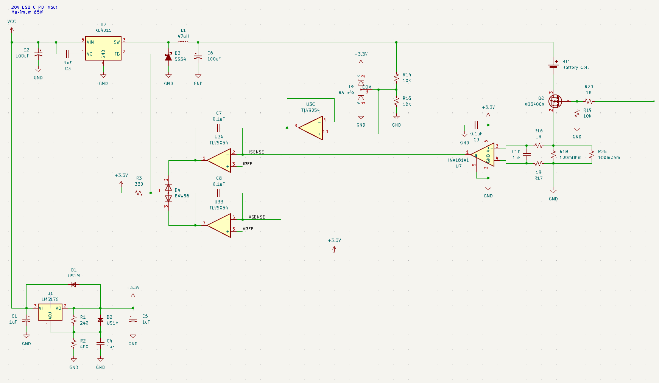Click the C7 0.1uF feedback capacitor symbol

219,128
